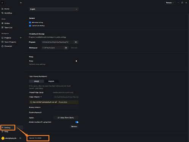The image size is (189, 142).
Task: Click the second empty password input field
Action: click(x=66, y=112)
